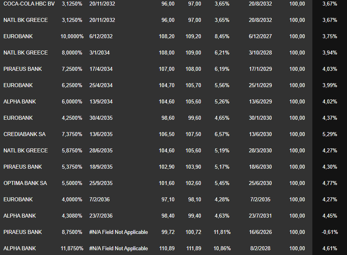Click the ask price 109,00
The width and height of the screenshot is (347, 255).
coord(193,53)
